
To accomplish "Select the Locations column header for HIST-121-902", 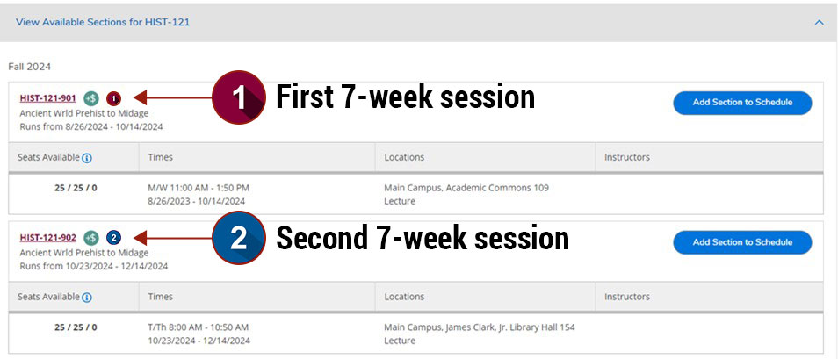I will 404,297.
